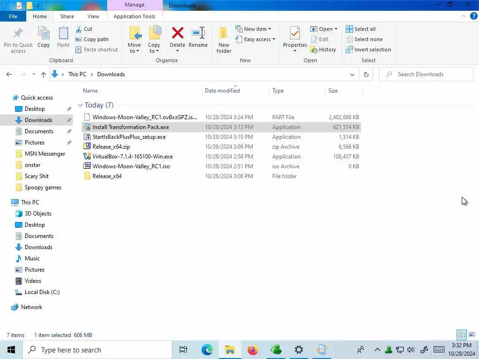Open the dropdown arrow next to Open

coord(336,29)
